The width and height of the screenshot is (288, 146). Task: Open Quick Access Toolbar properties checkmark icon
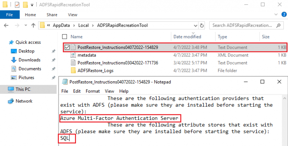[17, 5]
